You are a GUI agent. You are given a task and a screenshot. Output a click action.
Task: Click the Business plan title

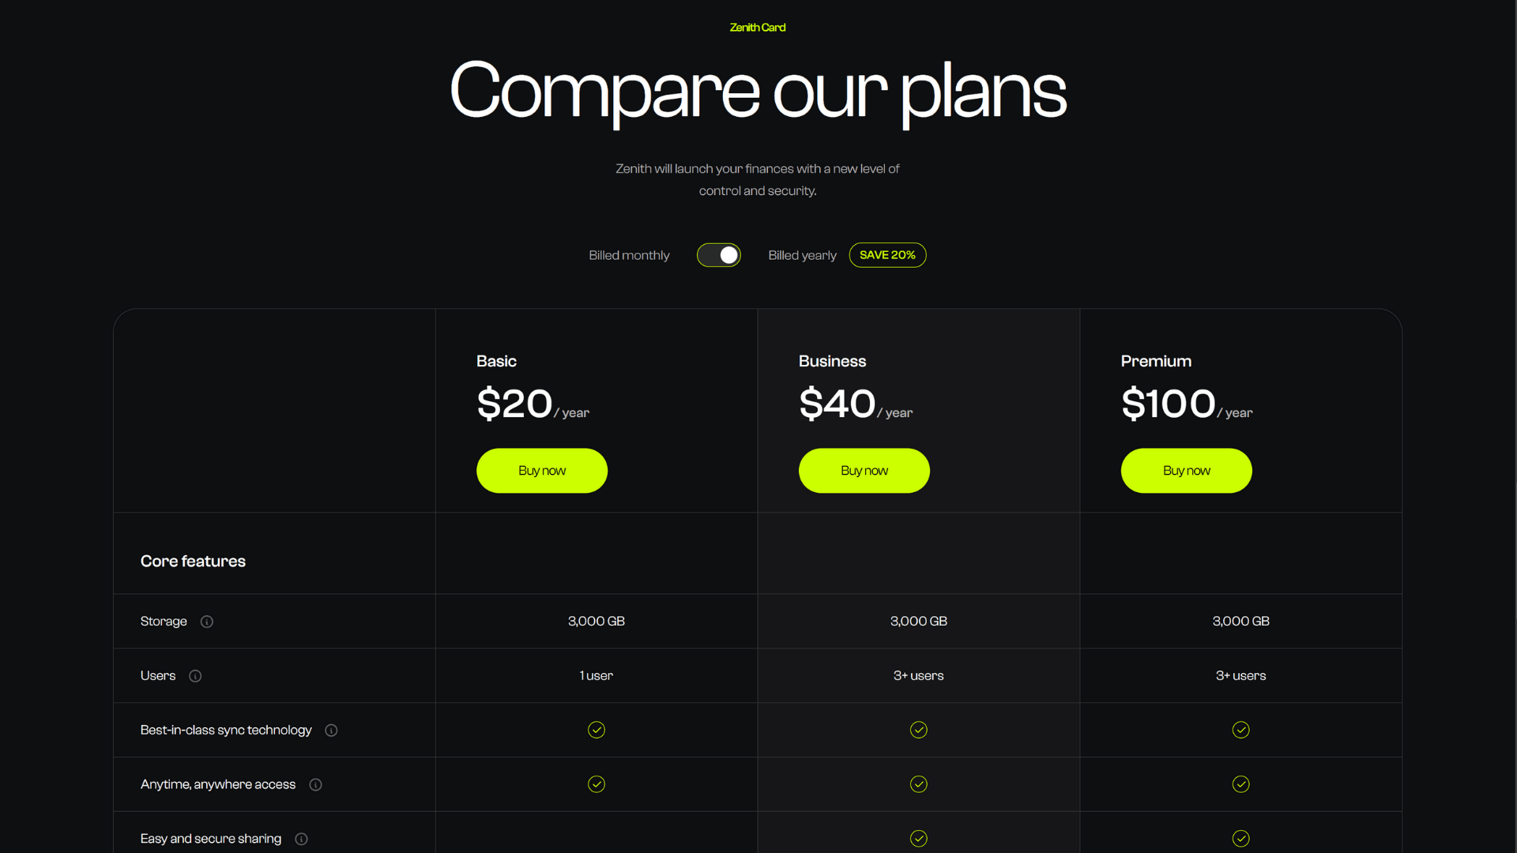pos(832,361)
